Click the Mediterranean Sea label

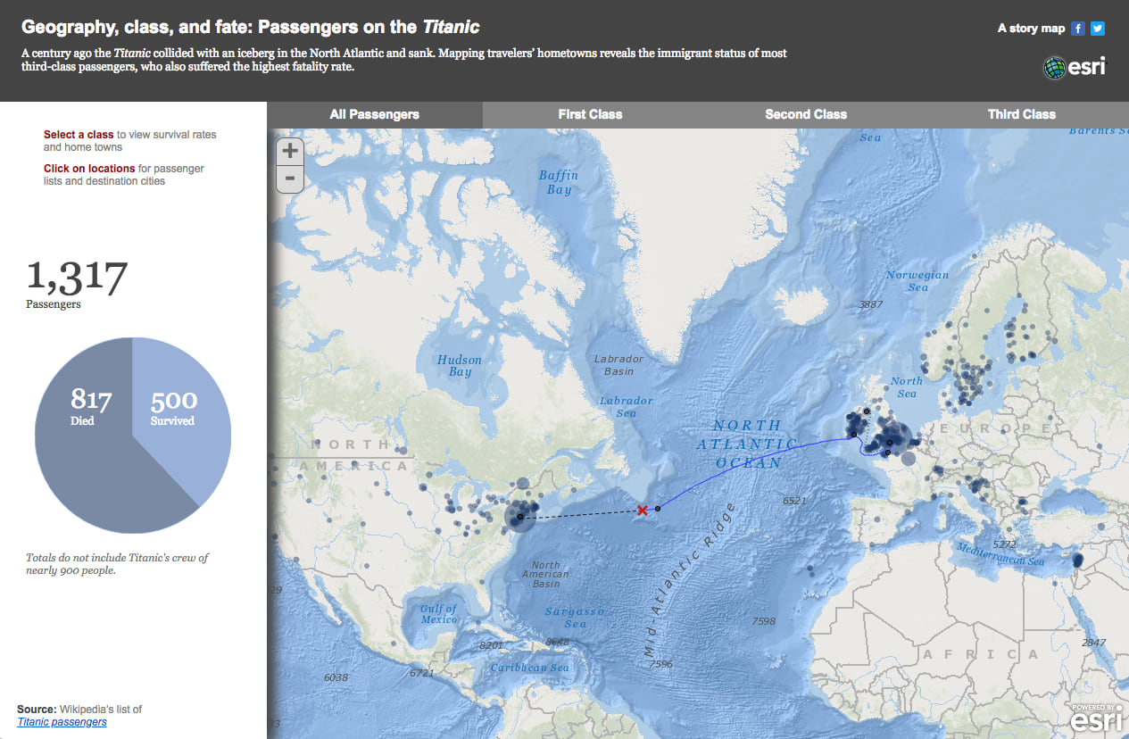(x=1000, y=554)
